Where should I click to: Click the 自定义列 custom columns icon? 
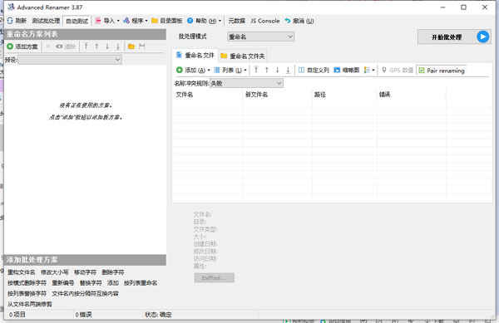(x=301, y=71)
